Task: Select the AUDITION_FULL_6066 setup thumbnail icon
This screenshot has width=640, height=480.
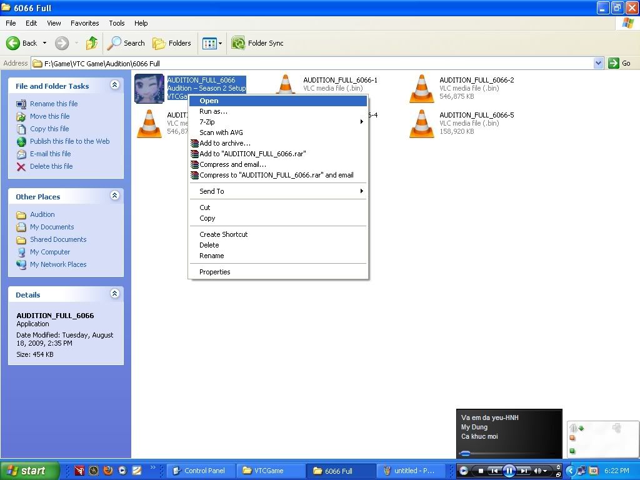Action: (x=149, y=89)
